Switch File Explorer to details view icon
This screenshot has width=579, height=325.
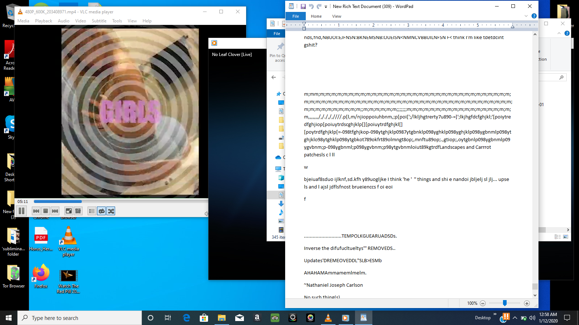click(x=558, y=237)
